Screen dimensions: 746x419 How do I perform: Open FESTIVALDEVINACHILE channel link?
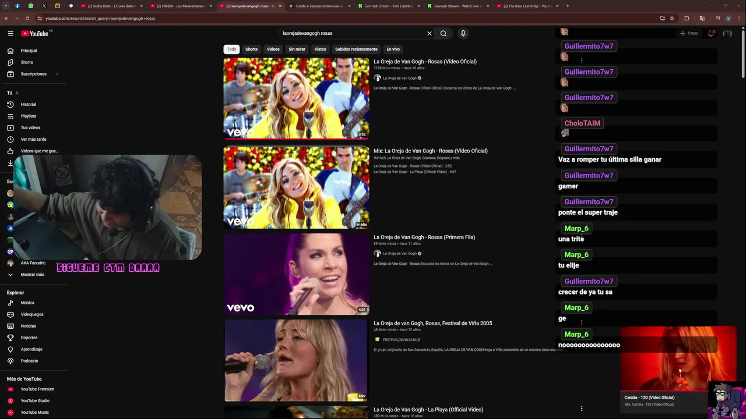tap(401, 340)
